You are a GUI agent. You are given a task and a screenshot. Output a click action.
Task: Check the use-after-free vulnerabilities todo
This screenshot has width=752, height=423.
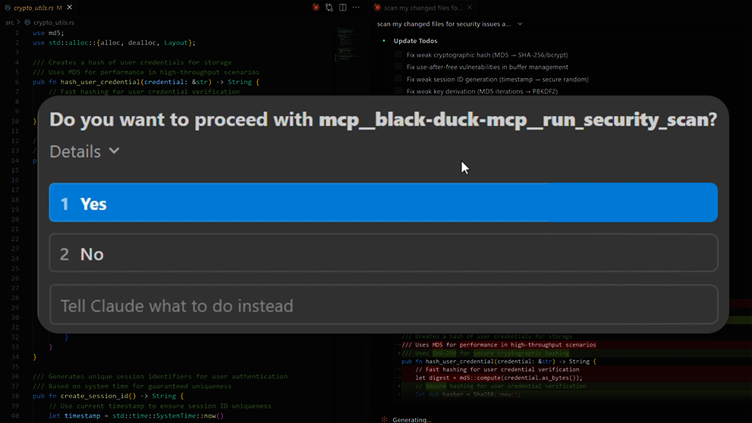(x=398, y=67)
